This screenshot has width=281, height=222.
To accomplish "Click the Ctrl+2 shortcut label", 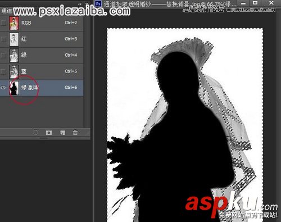I will [71, 22].
